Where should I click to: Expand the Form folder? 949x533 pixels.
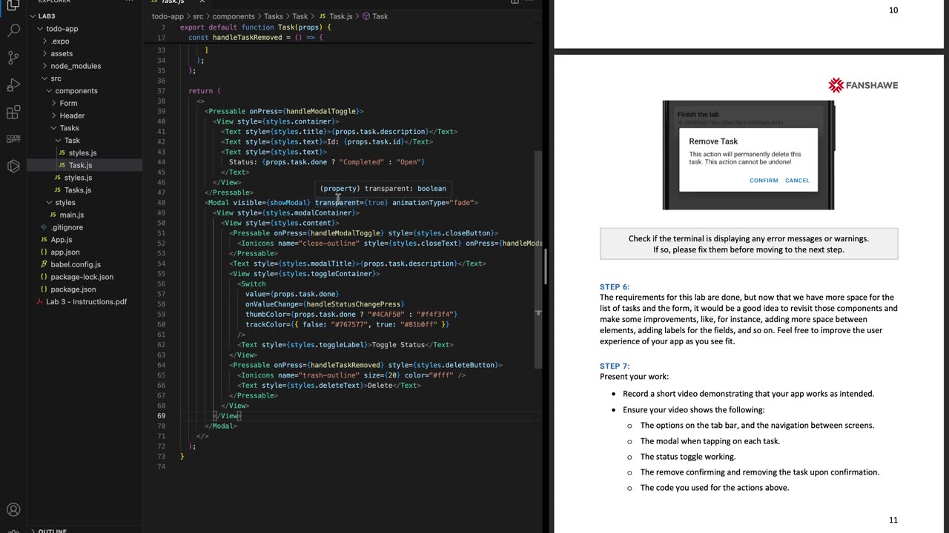[53, 104]
